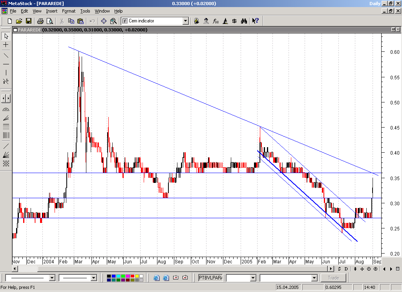Click the D periodicity button
402x292 pixels.
click(x=346, y=269)
